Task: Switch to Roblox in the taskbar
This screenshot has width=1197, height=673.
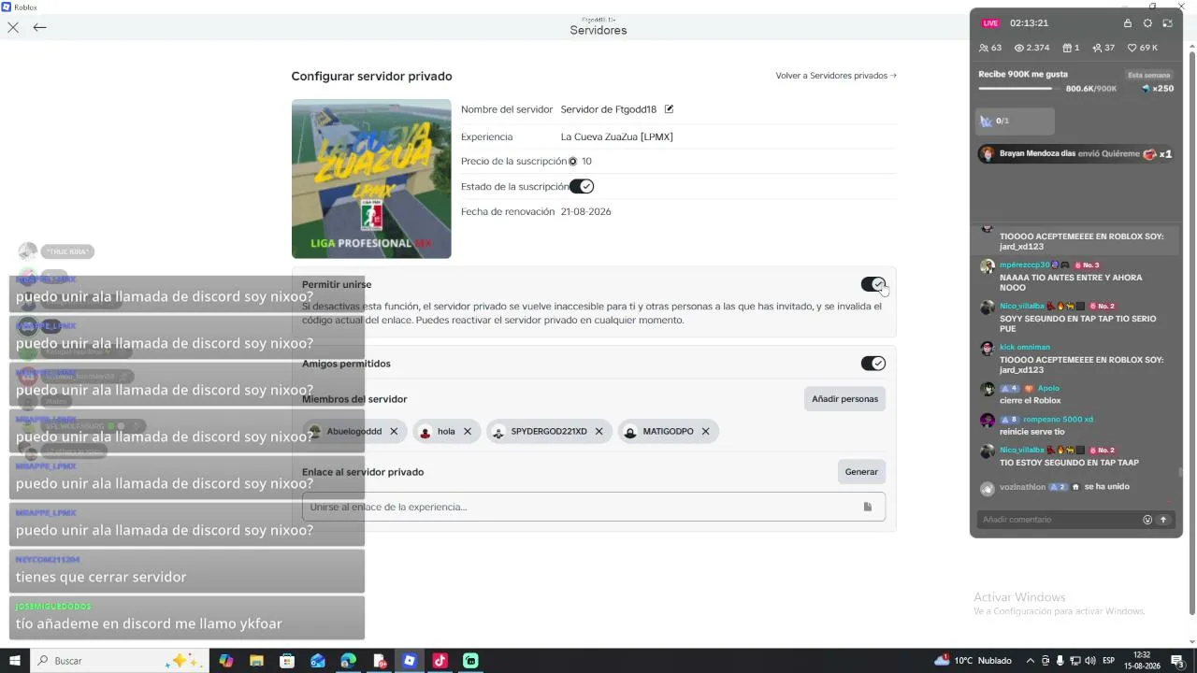Action: pos(410,661)
